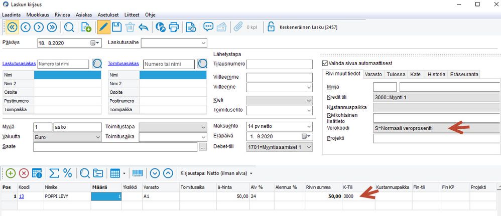
Task: Toggle the invoice lock icon
Action: coord(271,28)
